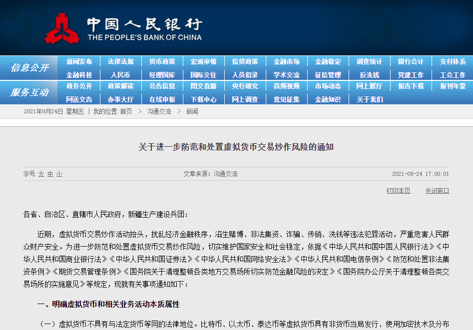Go to 网上调查 page
This screenshot has height=330, width=473.
coord(245,99)
